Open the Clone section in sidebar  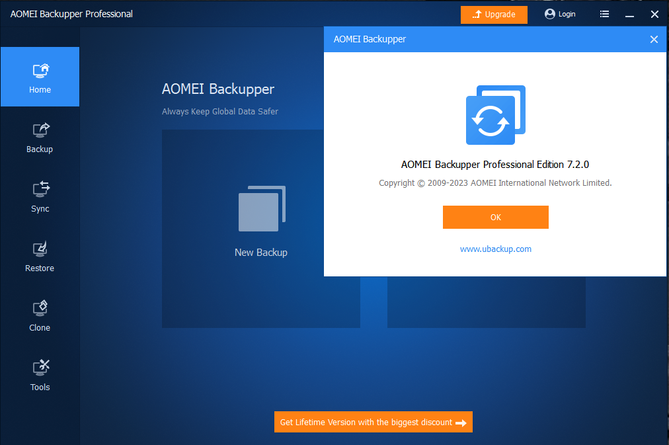[x=40, y=316]
